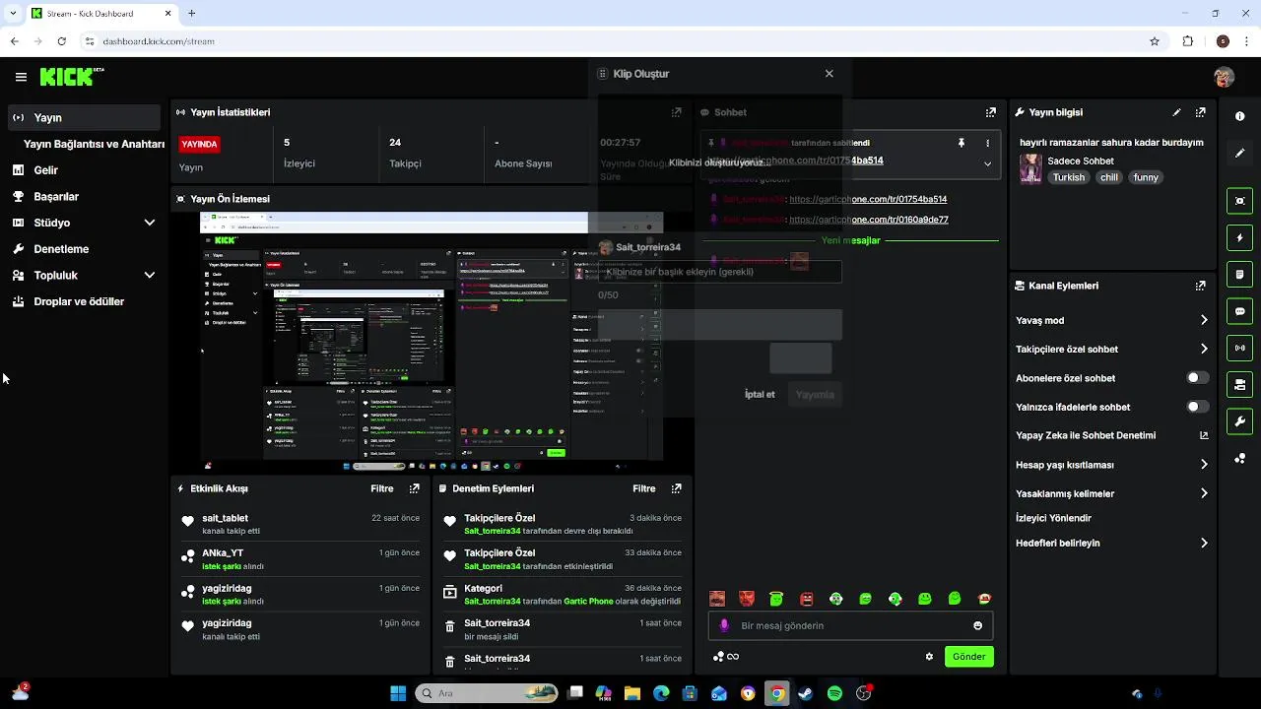Expand the Stüdyo sidebar section

150,223
